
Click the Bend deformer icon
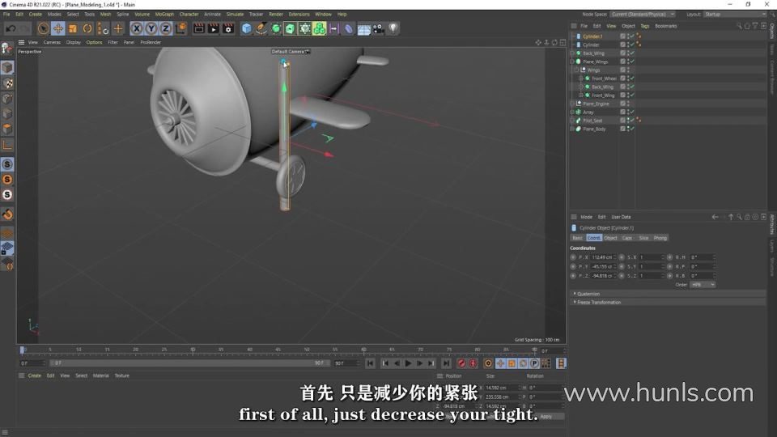pyautogui.click(x=349, y=29)
